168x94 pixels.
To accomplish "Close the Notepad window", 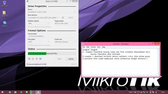I will (157, 44).
